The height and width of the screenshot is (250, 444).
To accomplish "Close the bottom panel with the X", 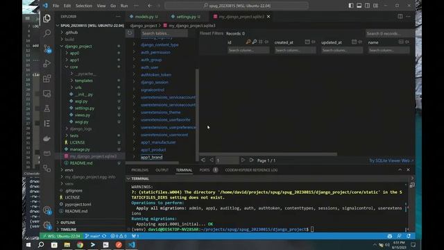I will pos(408,169).
